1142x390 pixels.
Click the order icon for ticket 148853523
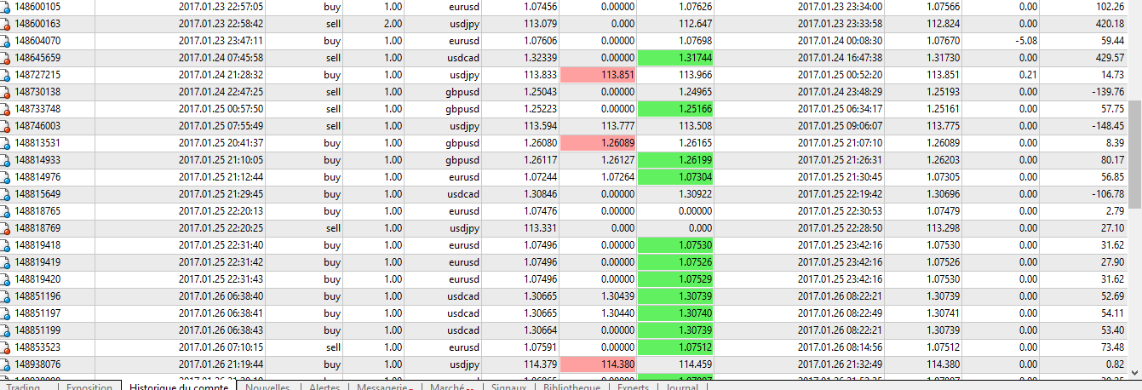[x=6, y=347]
